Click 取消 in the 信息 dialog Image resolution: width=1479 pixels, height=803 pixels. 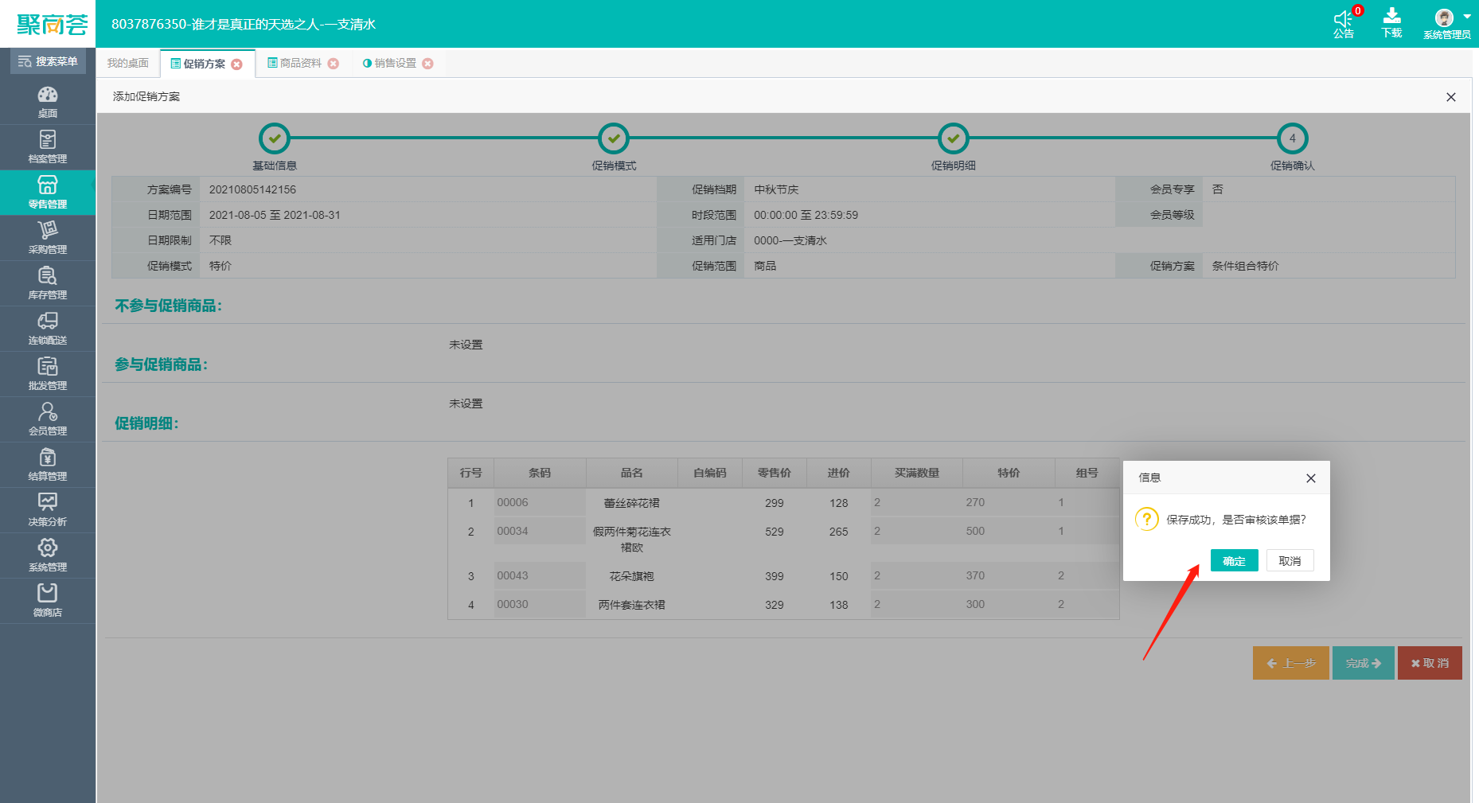1290,561
